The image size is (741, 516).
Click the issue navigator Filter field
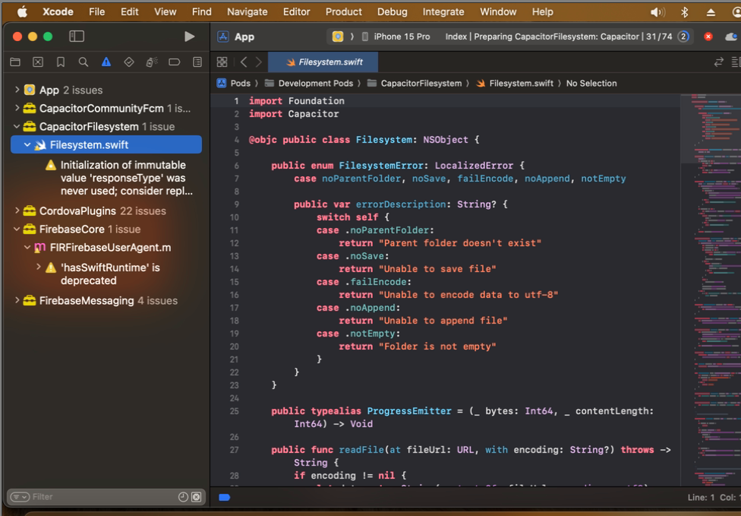coord(106,496)
